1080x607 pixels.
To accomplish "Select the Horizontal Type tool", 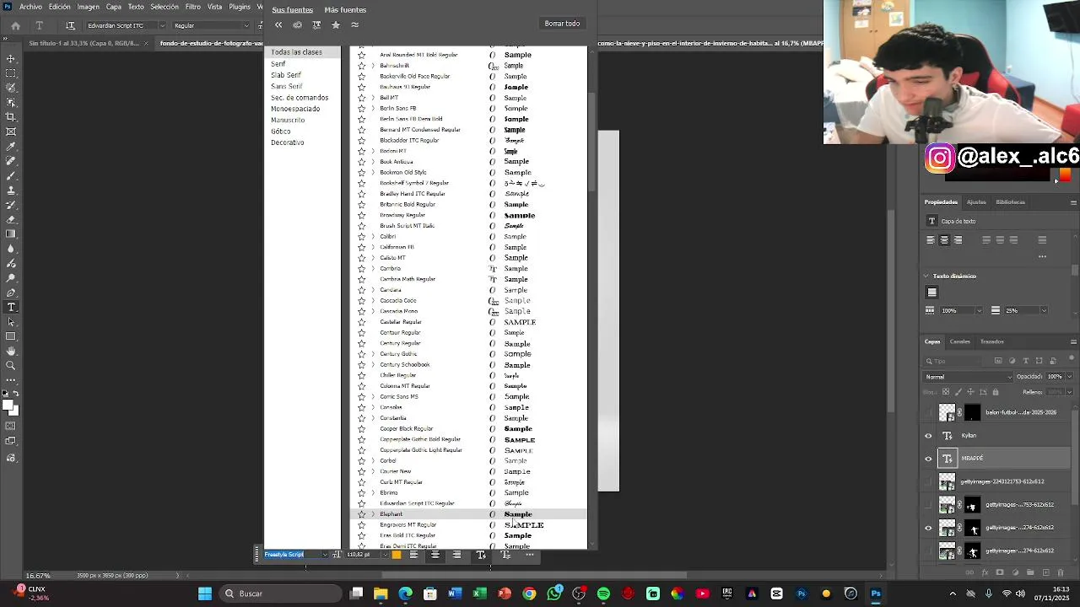I will pyautogui.click(x=11, y=307).
